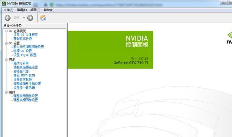232x137 pixels.
Task: Select 设置多个显示器 task
Action: (x=24, y=88)
